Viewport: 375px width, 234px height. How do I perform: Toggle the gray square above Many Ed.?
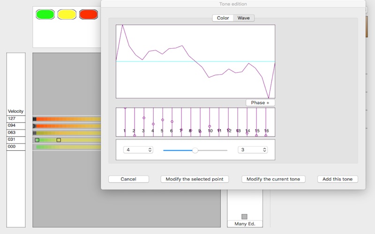(x=244, y=217)
